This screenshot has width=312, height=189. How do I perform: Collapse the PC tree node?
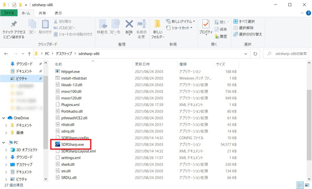4,143
